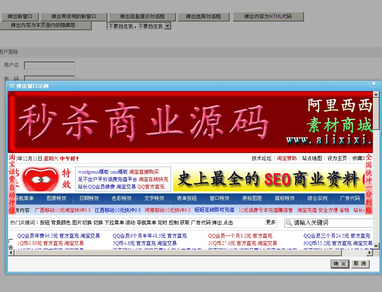Click the 弹出选择对话框 button
The image size is (382, 292).
pyautogui.click(x=204, y=16)
